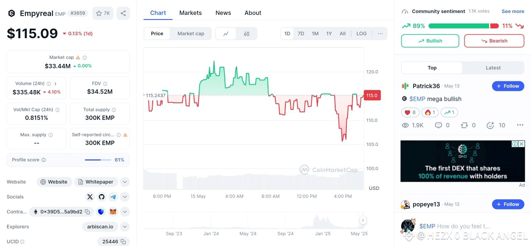Click the Total supply info icon

click(114, 110)
